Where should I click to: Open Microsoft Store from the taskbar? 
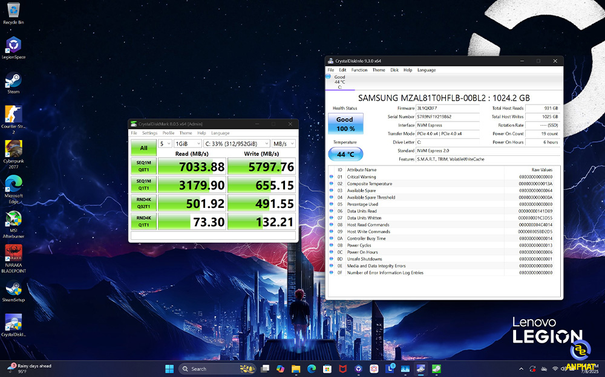click(327, 369)
